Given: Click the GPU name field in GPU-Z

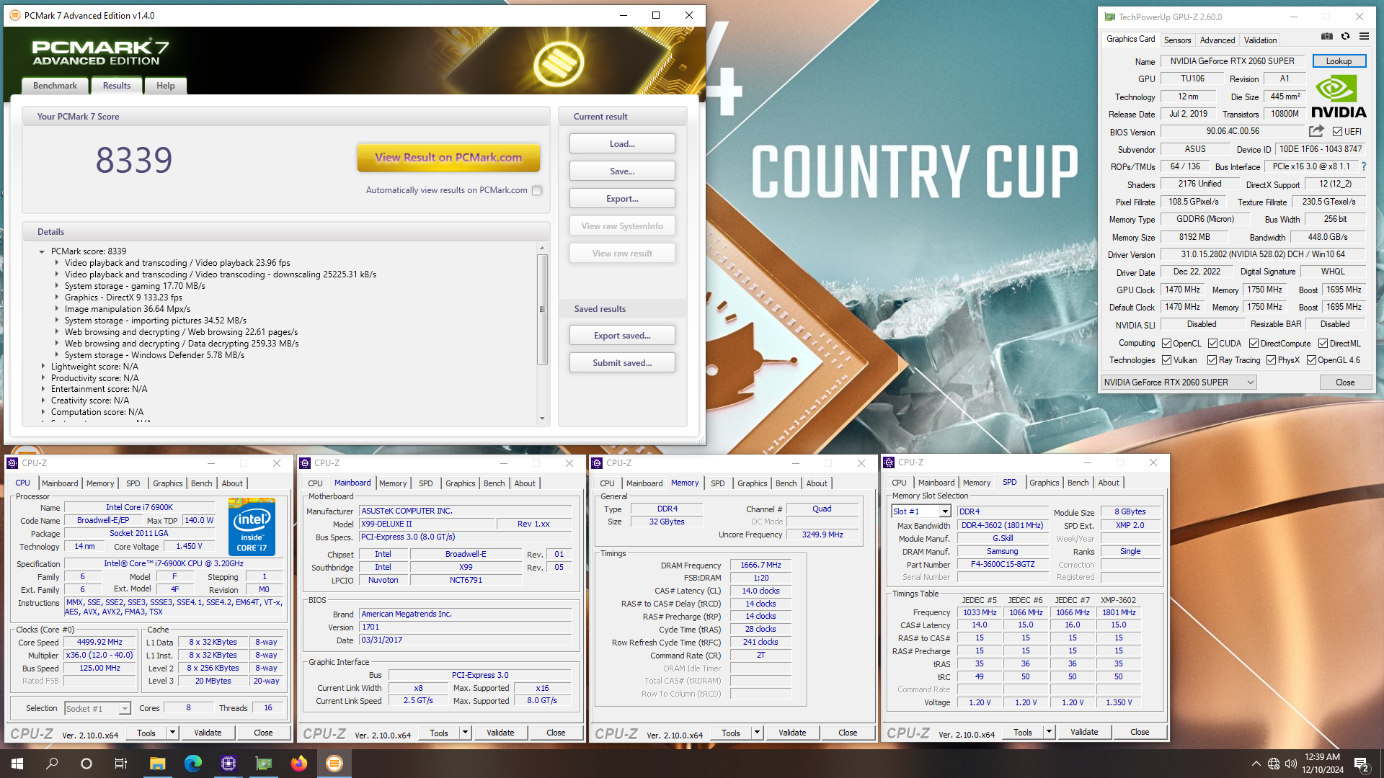Looking at the screenshot, I should coord(1232,61).
